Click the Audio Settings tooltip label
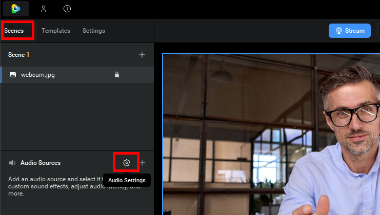The height and width of the screenshot is (215, 380). tap(127, 180)
